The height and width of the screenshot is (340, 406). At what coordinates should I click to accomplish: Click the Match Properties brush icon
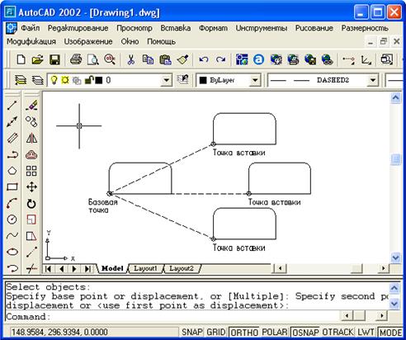pyautogui.click(x=183, y=59)
